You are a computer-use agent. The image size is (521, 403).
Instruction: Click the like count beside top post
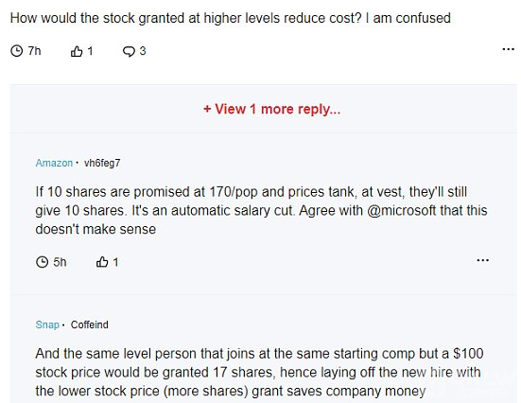pyautogui.click(x=90, y=51)
